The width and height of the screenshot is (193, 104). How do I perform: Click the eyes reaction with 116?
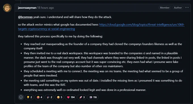tap(93, 97)
